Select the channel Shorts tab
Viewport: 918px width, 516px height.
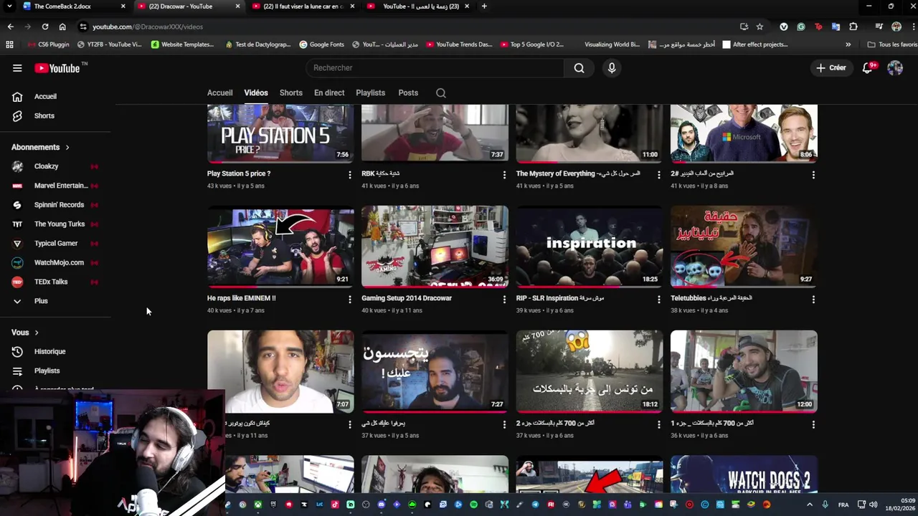[290, 93]
